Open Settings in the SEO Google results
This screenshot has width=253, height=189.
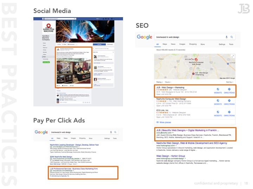222,44
